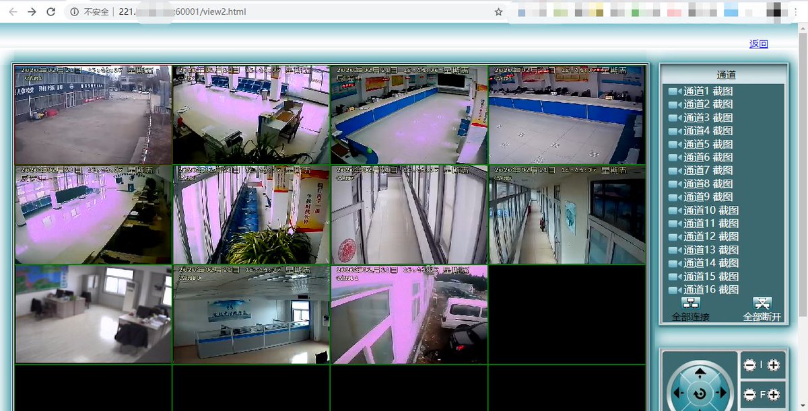This screenshot has width=808, height=411.
Task: Click the PTZ center rotate button
Action: [x=700, y=394]
